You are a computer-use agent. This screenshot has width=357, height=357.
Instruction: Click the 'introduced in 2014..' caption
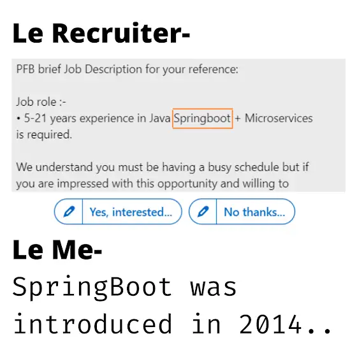click(x=172, y=324)
